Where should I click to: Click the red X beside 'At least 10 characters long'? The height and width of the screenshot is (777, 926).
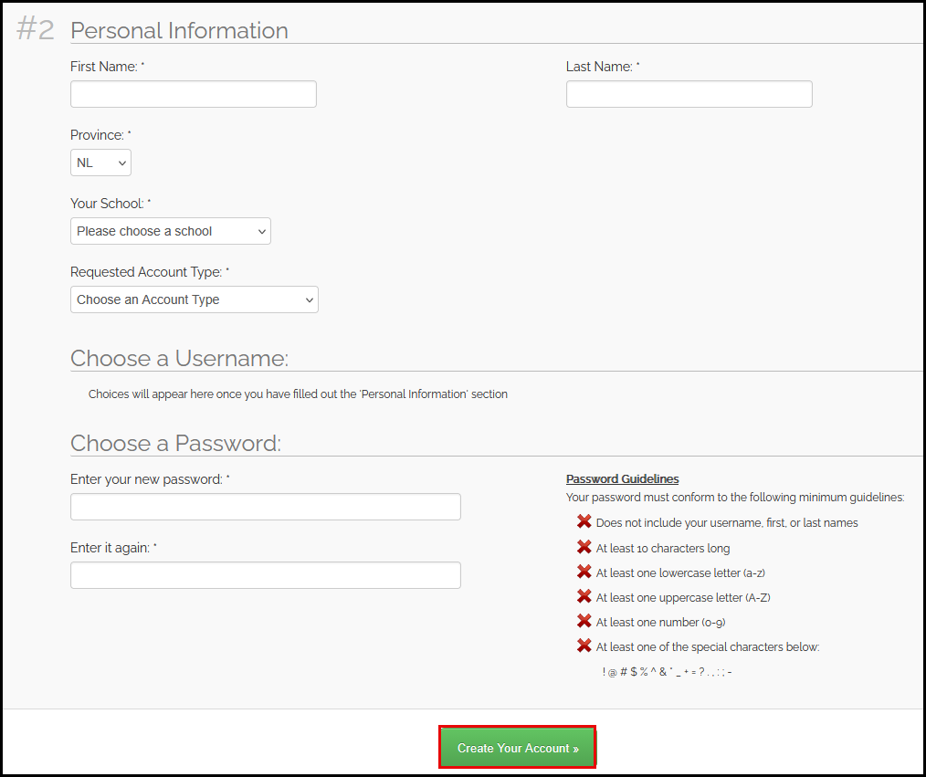coord(583,547)
